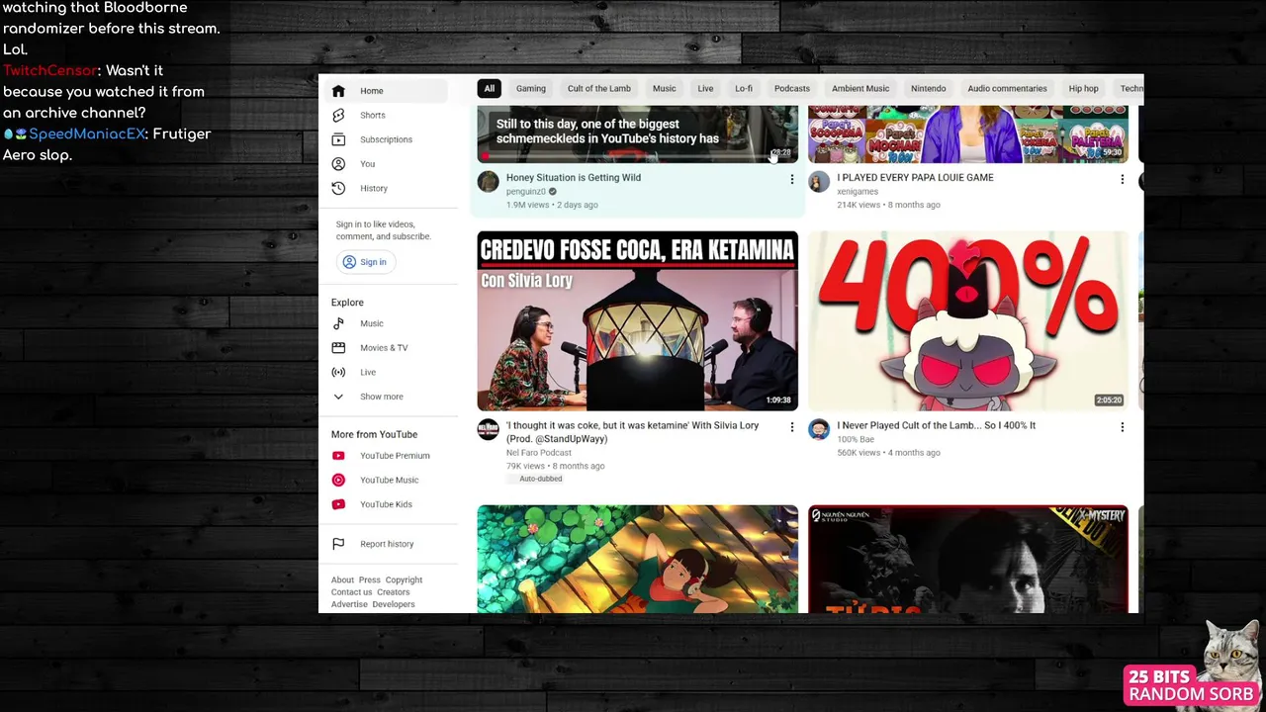Select the Live filter chip
1266x712 pixels.
point(705,88)
